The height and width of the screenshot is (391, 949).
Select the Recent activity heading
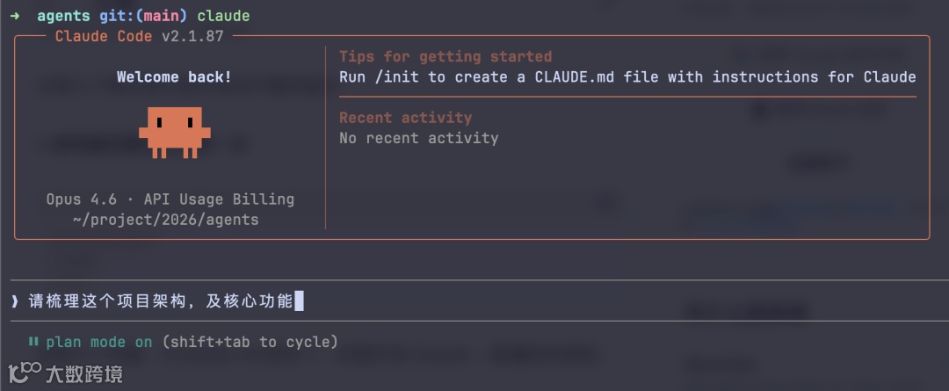[x=405, y=118]
